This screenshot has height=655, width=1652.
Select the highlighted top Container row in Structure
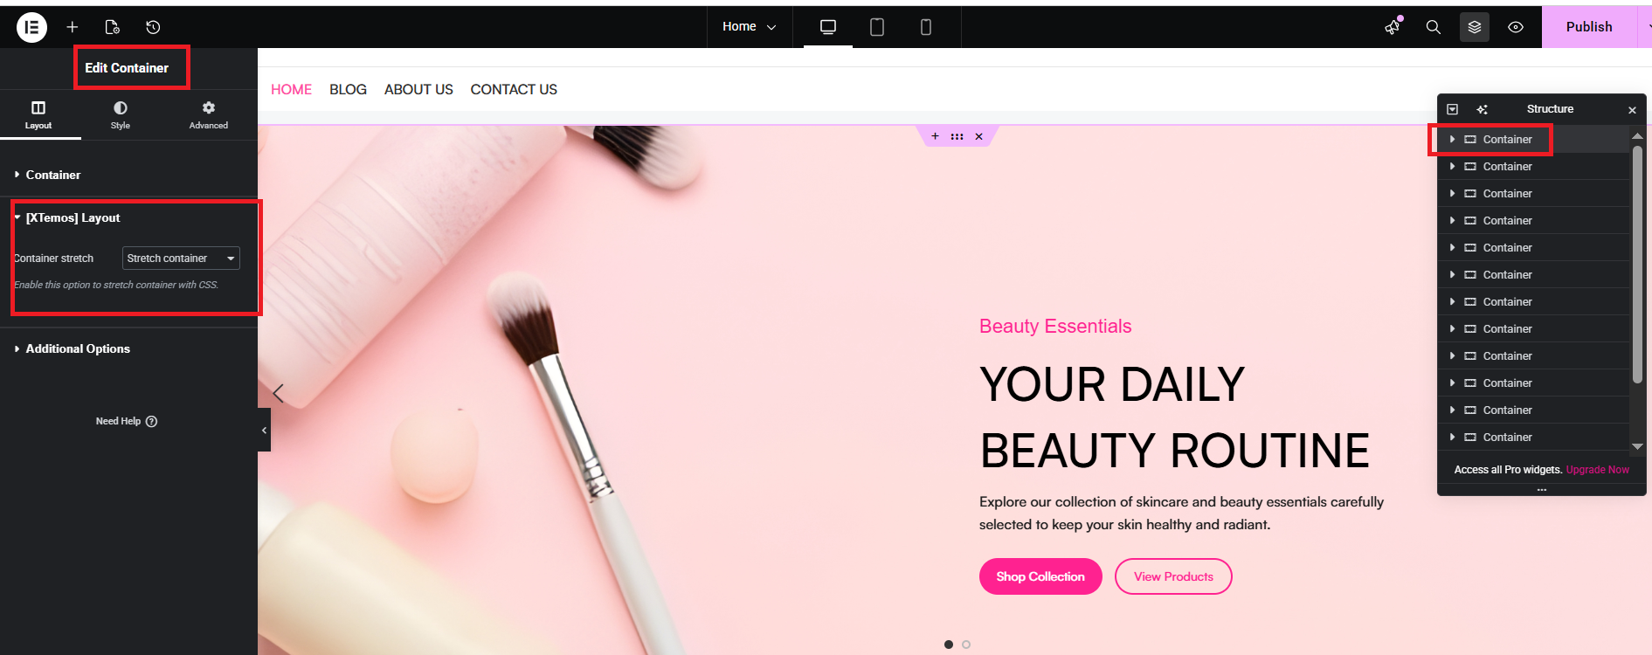pyautogui.click(x=1533, y=140)
